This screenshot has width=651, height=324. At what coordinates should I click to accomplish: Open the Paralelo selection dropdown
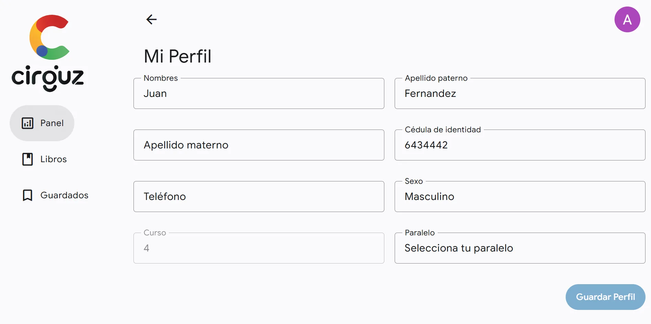(x=520, y=248)
